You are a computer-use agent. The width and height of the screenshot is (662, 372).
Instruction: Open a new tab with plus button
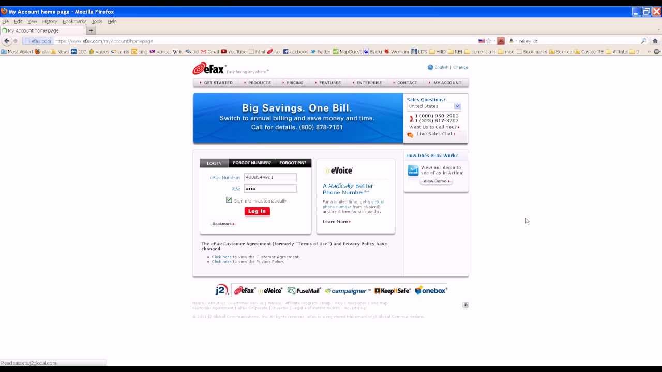click(91, 30)
